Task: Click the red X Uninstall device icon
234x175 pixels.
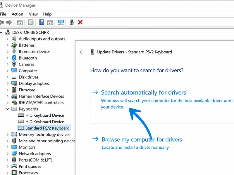Action: pyautogui.click(x=80, y=22)
